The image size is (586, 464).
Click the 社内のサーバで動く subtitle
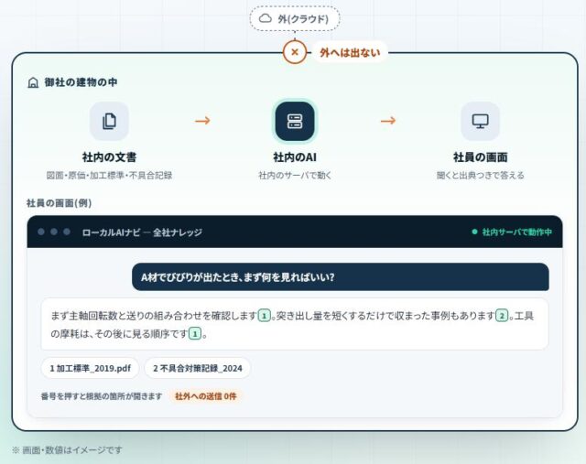pyautogui.click(x=295, y=175)
